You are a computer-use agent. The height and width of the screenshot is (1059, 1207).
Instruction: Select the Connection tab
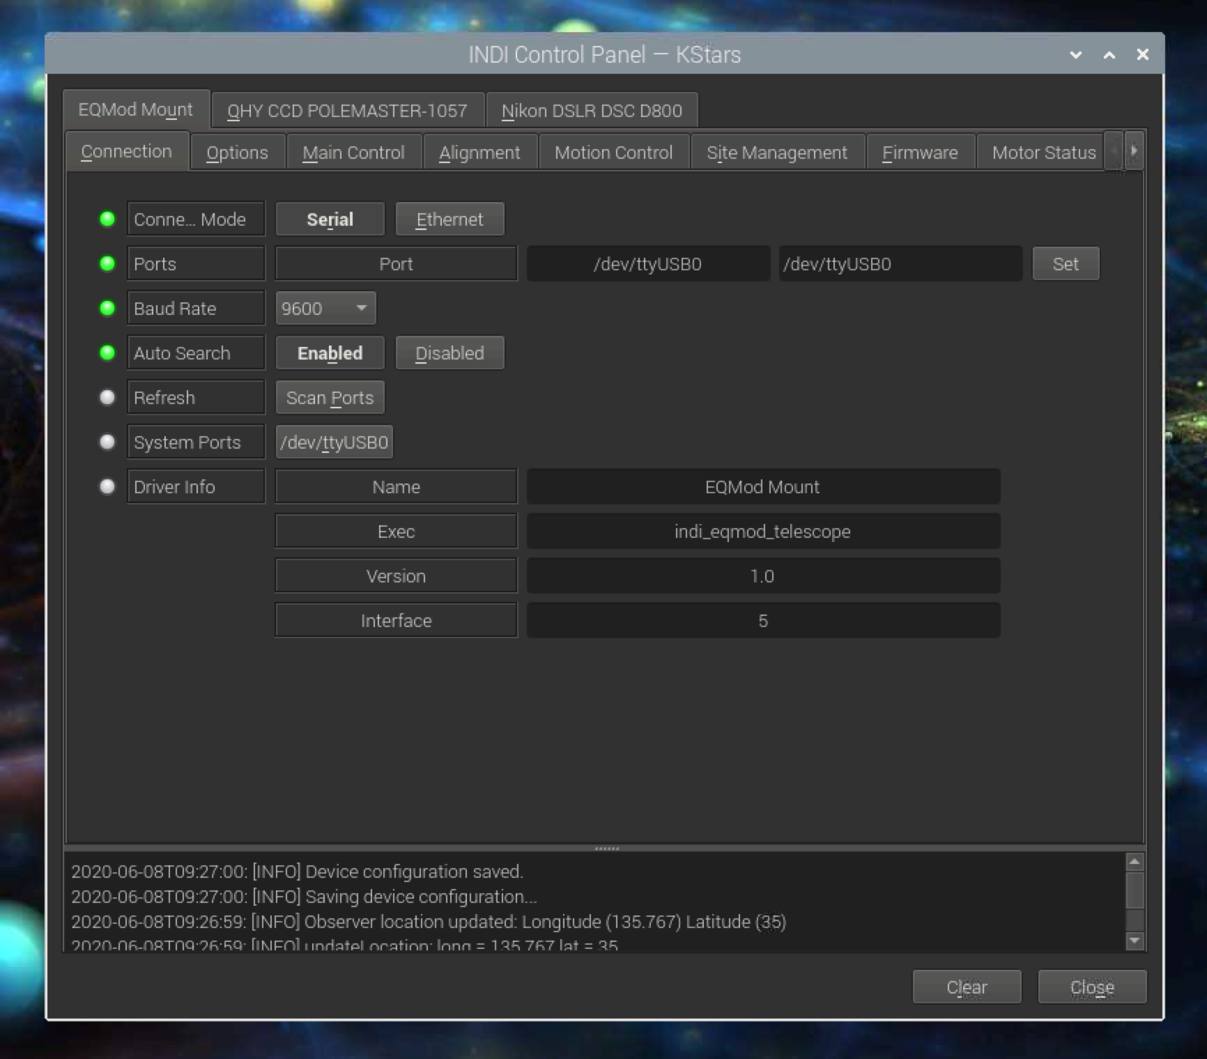[127, 151]
